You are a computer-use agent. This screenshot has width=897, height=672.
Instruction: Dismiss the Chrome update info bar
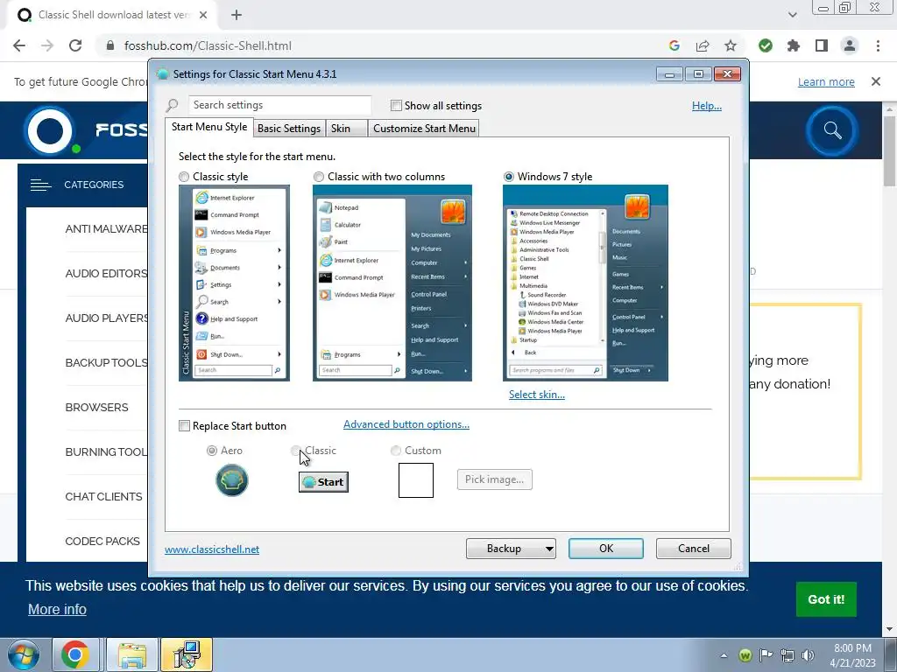pyautogui.click(x=876, y=81)
